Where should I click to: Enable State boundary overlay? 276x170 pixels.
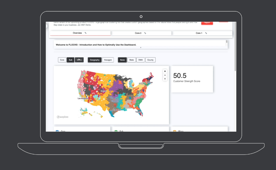click(131, 60)
